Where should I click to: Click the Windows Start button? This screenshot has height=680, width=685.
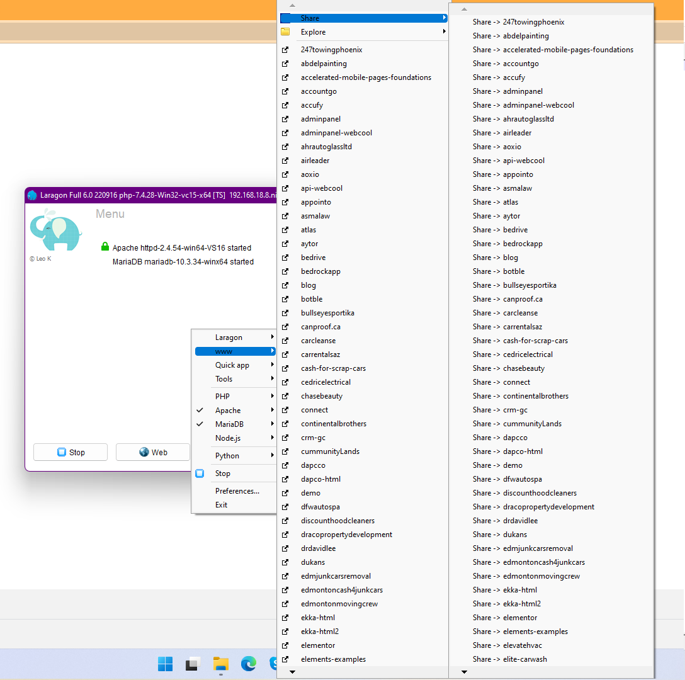tap(165, 664)
